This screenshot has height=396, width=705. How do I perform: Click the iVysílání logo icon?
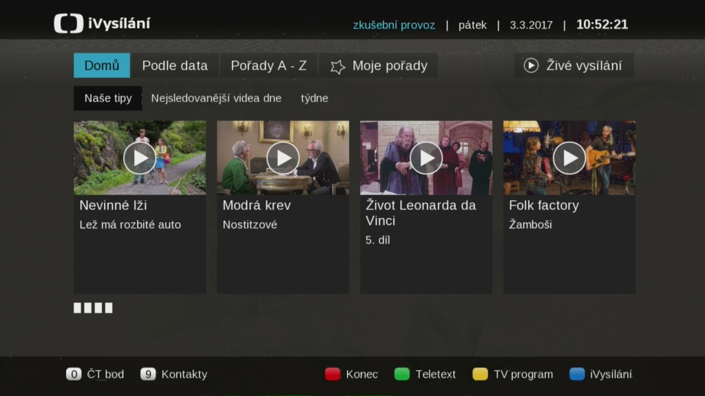pos(69,23)
